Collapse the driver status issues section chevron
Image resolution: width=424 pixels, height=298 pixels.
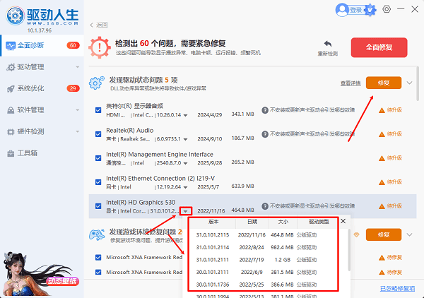(x=409, y=83)
